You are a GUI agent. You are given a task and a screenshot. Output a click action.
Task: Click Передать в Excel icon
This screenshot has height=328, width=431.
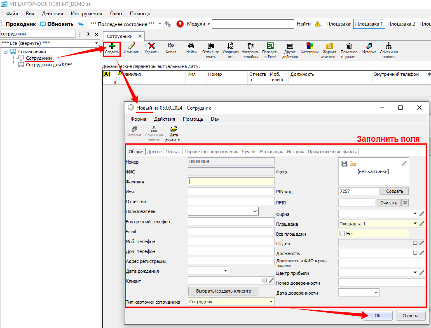pos(270,46)
